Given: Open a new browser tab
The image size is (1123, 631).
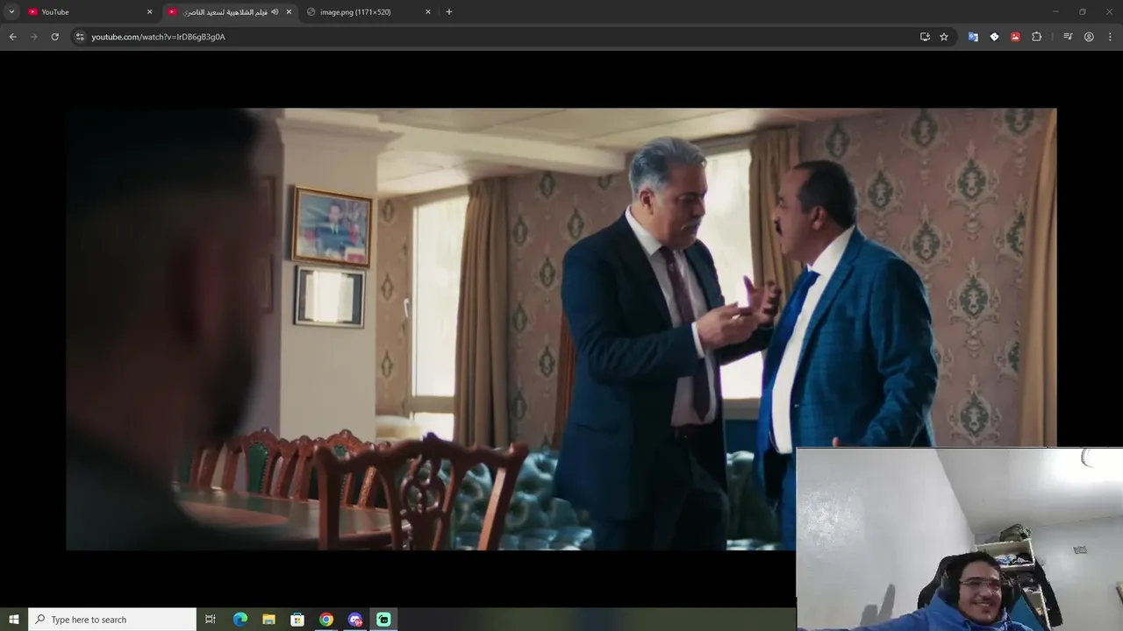Looking at the screenshot, I should tap(449, 11).
